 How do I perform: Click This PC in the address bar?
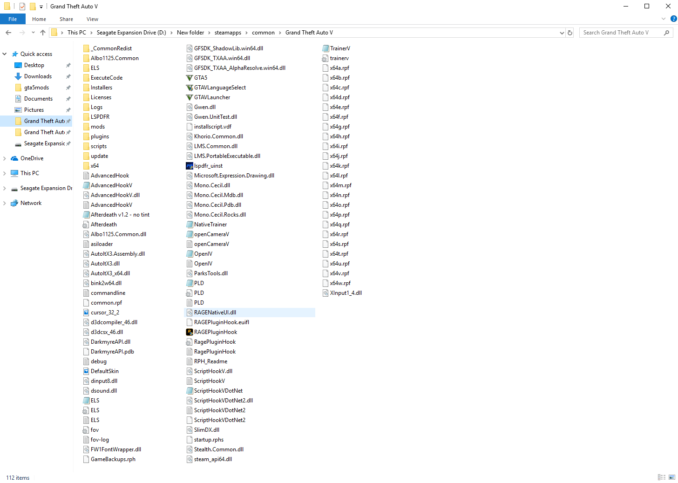[x=77, y=33]
